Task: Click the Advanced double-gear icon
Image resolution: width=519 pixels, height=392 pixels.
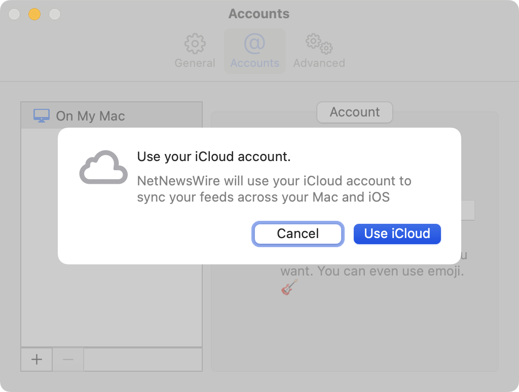Action: 319,44
